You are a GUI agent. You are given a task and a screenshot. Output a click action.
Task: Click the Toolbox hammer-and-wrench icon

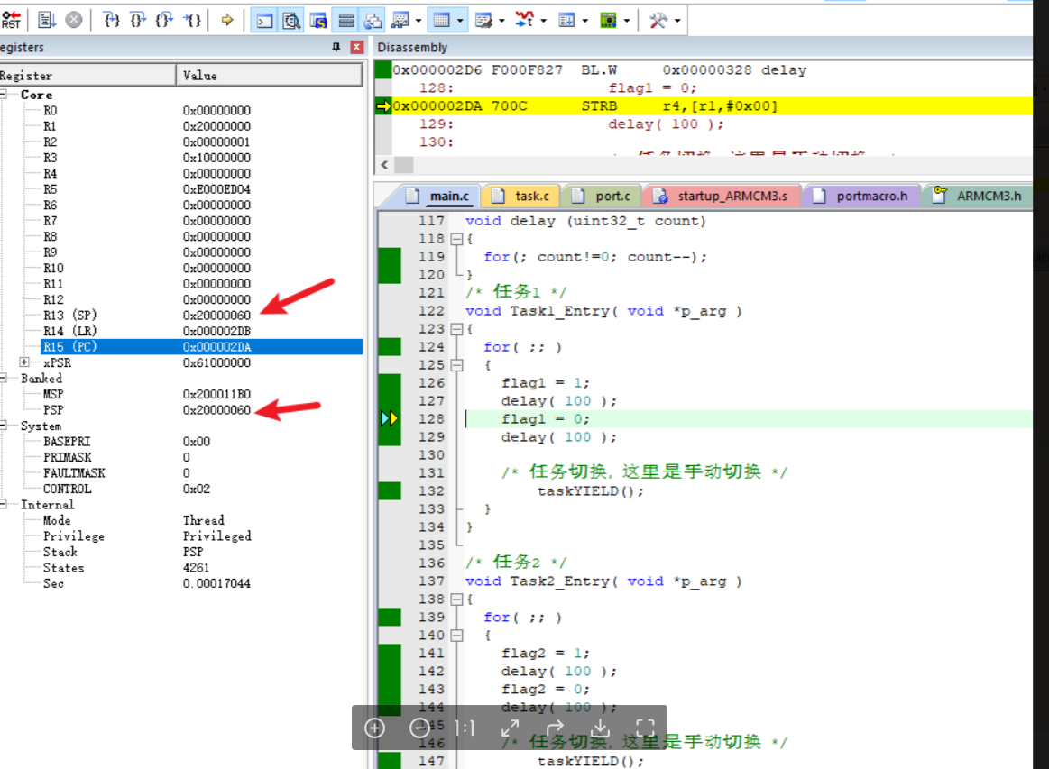[658, 21]
